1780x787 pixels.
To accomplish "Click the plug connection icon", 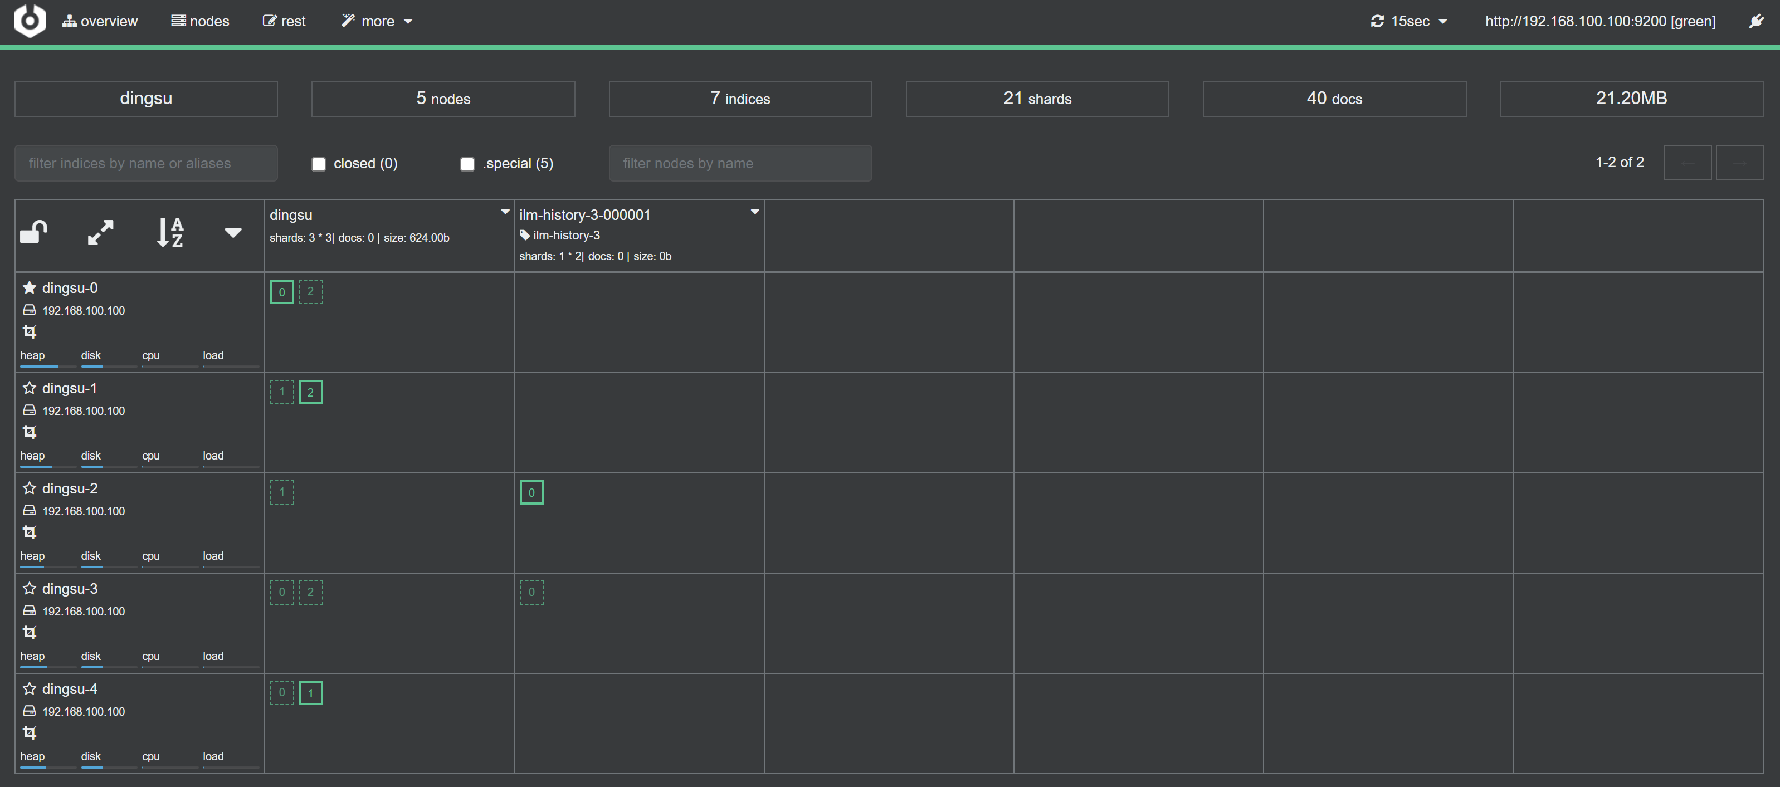I will (1756, 21).
